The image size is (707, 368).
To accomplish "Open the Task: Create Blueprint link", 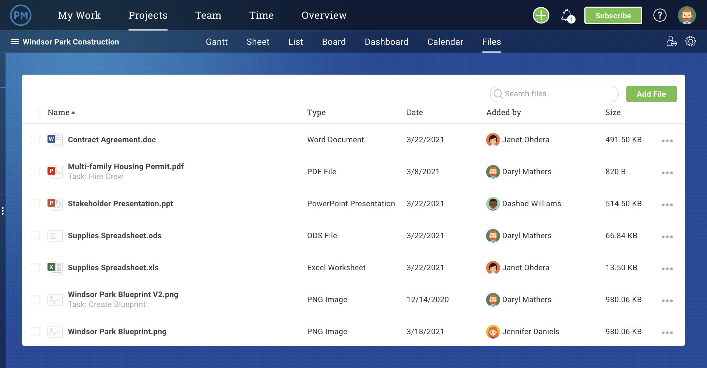I will tap(107, 304).
